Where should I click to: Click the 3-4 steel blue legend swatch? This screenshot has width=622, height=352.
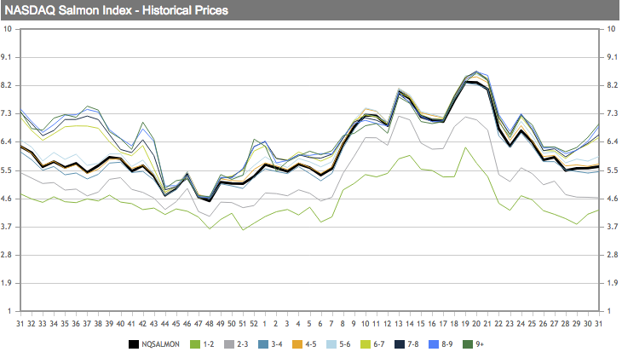pyautogui.click(x=263, y=344)
